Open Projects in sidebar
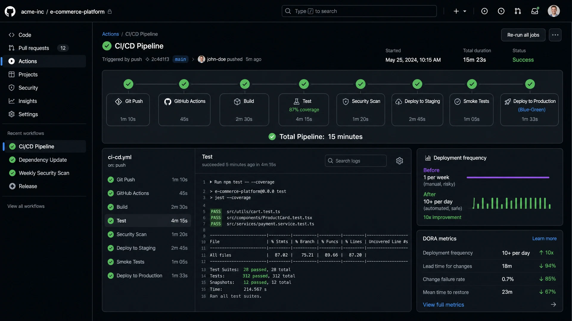The height and width of the screenshot is (321, 572). click(44, 74)
